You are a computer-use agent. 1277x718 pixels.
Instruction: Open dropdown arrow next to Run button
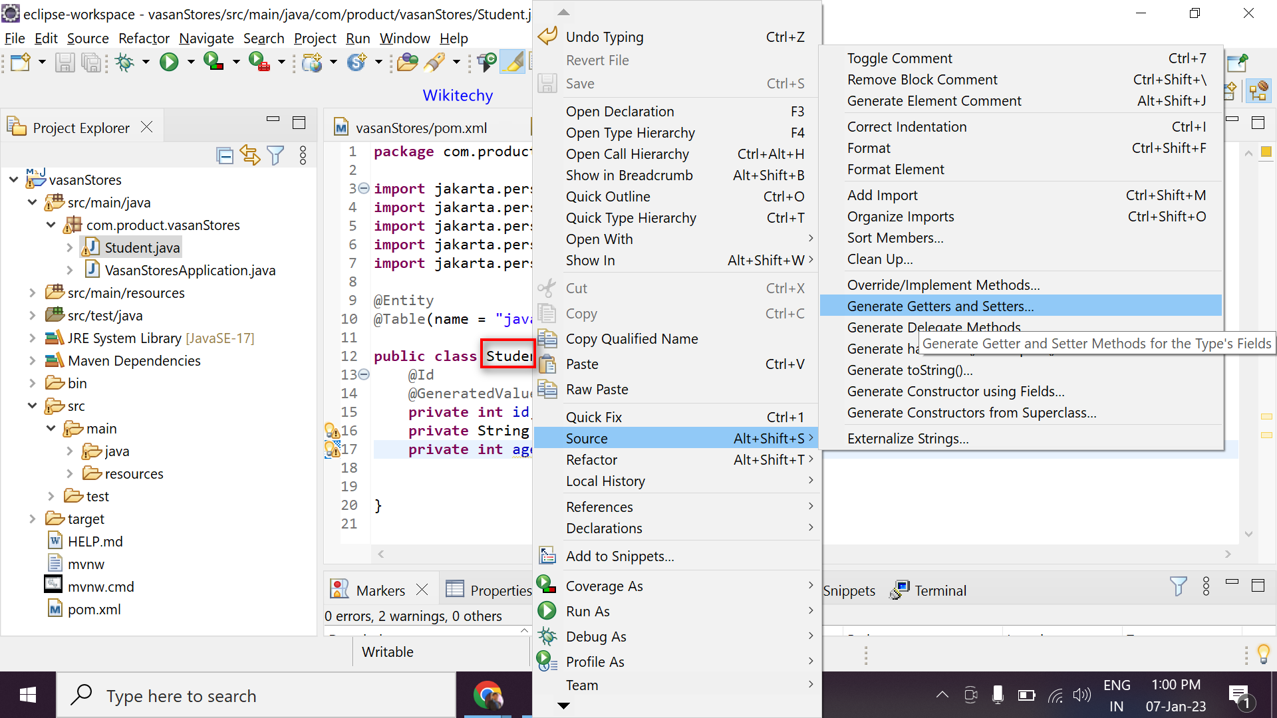click(x=191, y=62)
